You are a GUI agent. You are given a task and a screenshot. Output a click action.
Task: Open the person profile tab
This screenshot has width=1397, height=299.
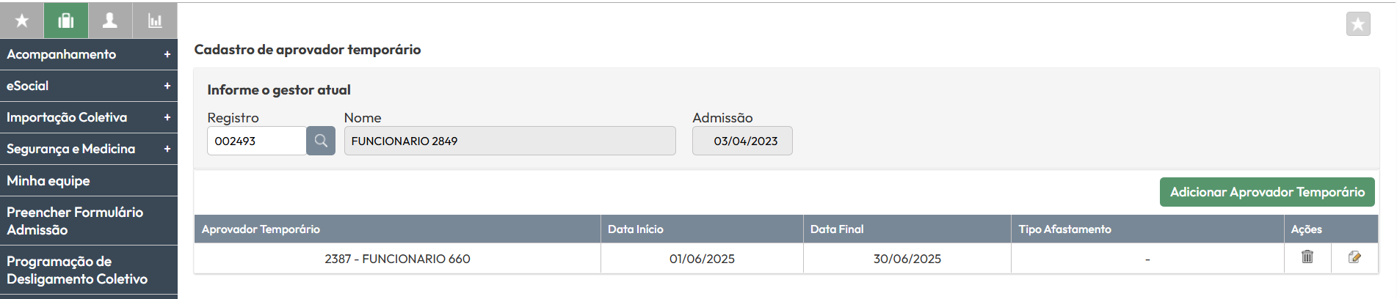click(x=110, y=21)
